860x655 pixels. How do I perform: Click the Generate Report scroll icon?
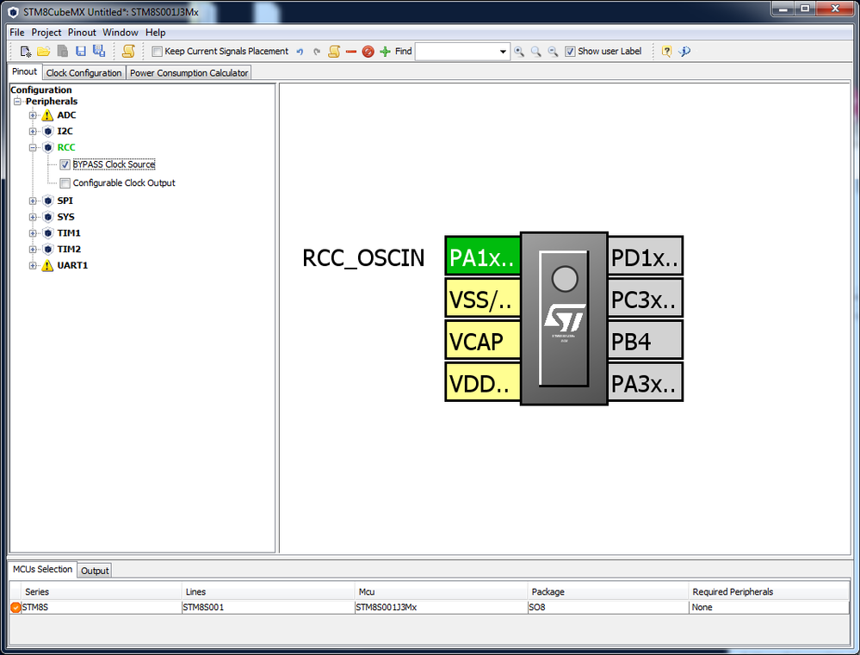(x=128, y=52)
